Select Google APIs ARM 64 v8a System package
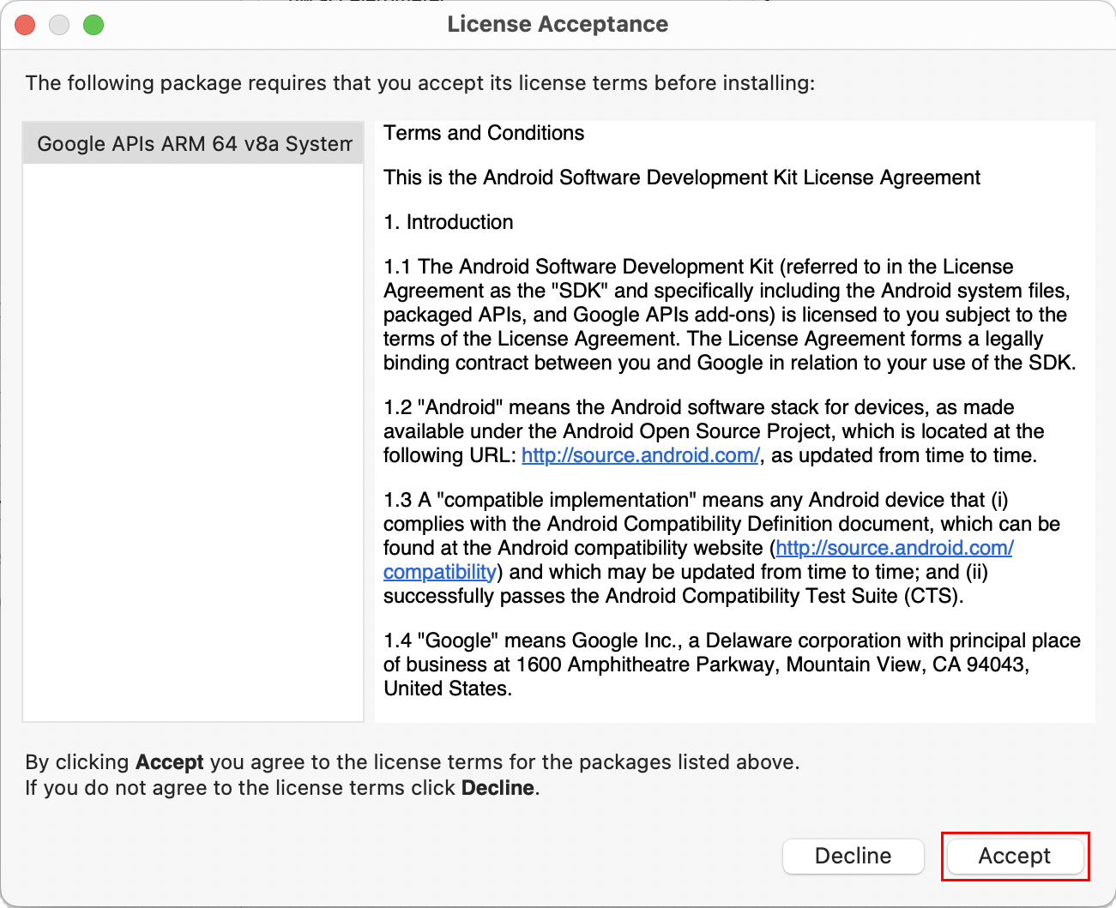Image resolution: width=1116 pixels, height=908 pixels. click(x=193, y=143)
